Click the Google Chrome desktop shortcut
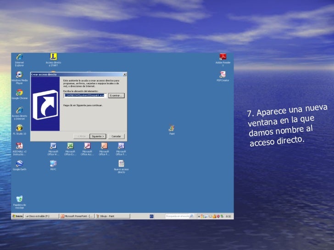334x250 pixels. [x=19, y=92]
